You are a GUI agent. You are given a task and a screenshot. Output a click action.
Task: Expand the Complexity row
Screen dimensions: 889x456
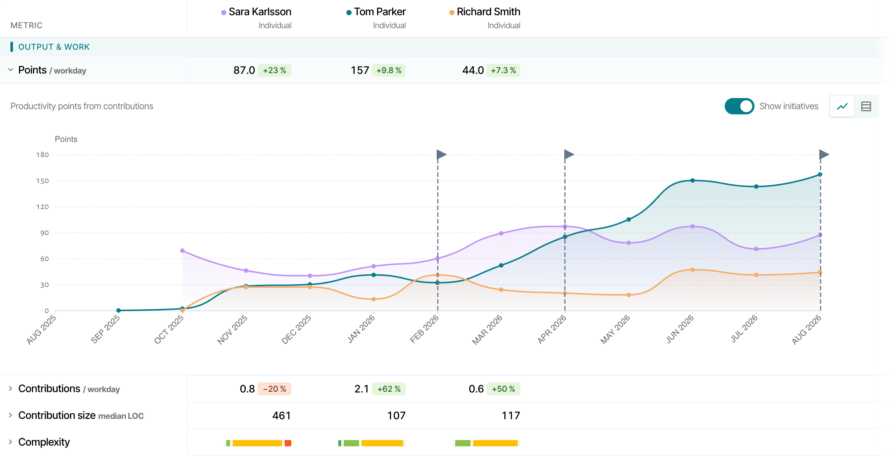(10, 442)
